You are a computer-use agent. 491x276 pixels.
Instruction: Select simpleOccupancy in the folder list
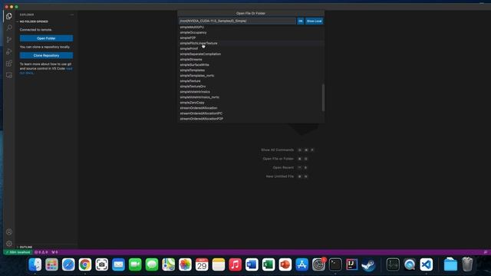[x=251, y=32]
